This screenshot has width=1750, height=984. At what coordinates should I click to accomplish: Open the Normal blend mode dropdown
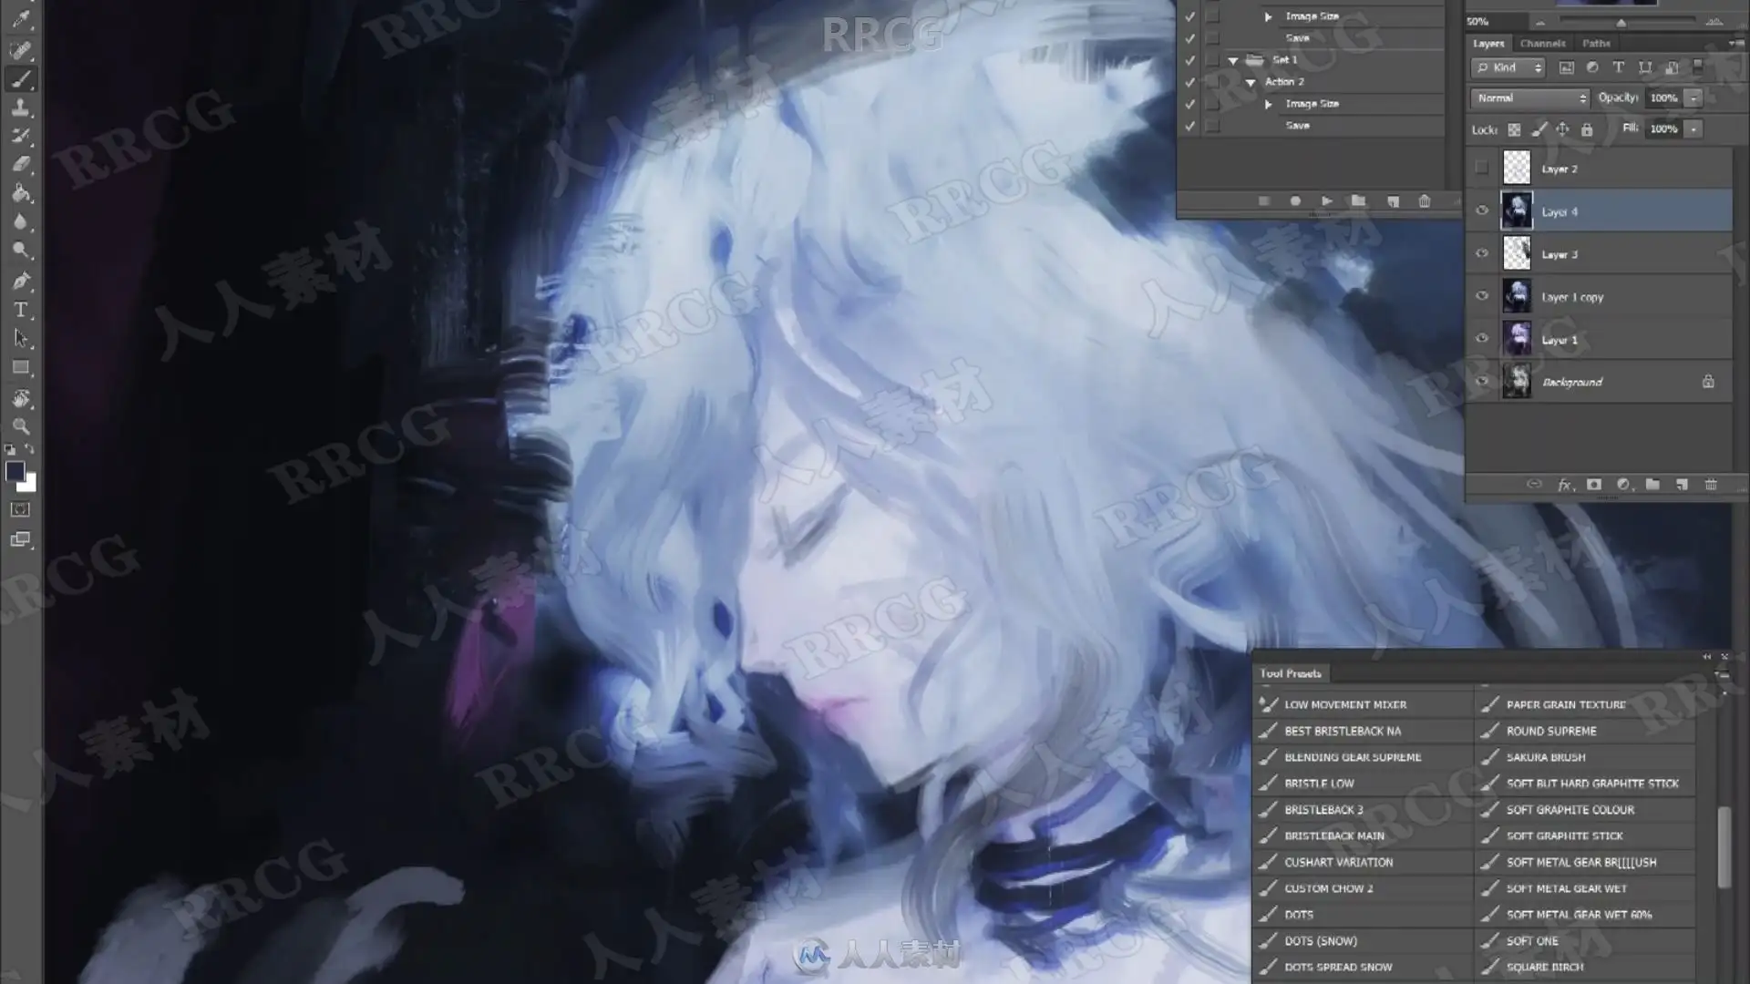(x=1529, y=97)
